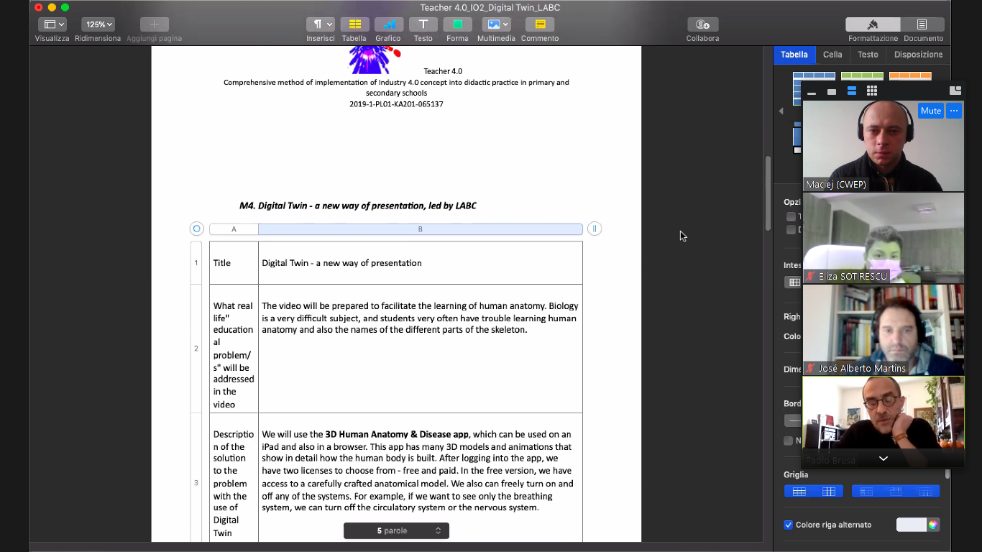This screenshot has height=552, width=982.
Task: Open more options for Maciej's video
Action: [954, 111]
